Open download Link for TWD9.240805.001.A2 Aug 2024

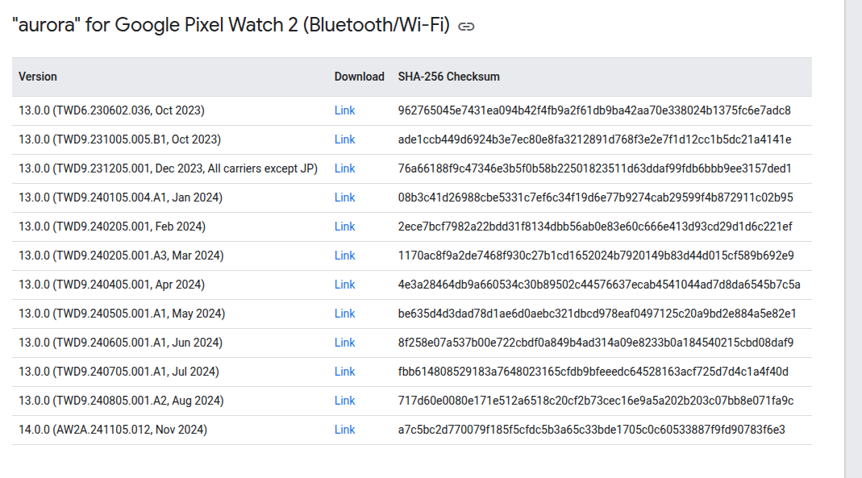344,401
